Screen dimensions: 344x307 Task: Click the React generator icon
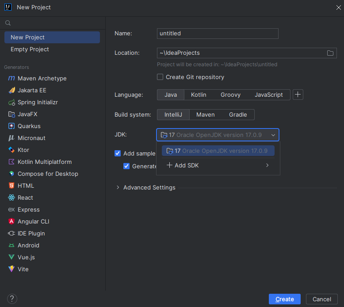click(x=11, y=198)
